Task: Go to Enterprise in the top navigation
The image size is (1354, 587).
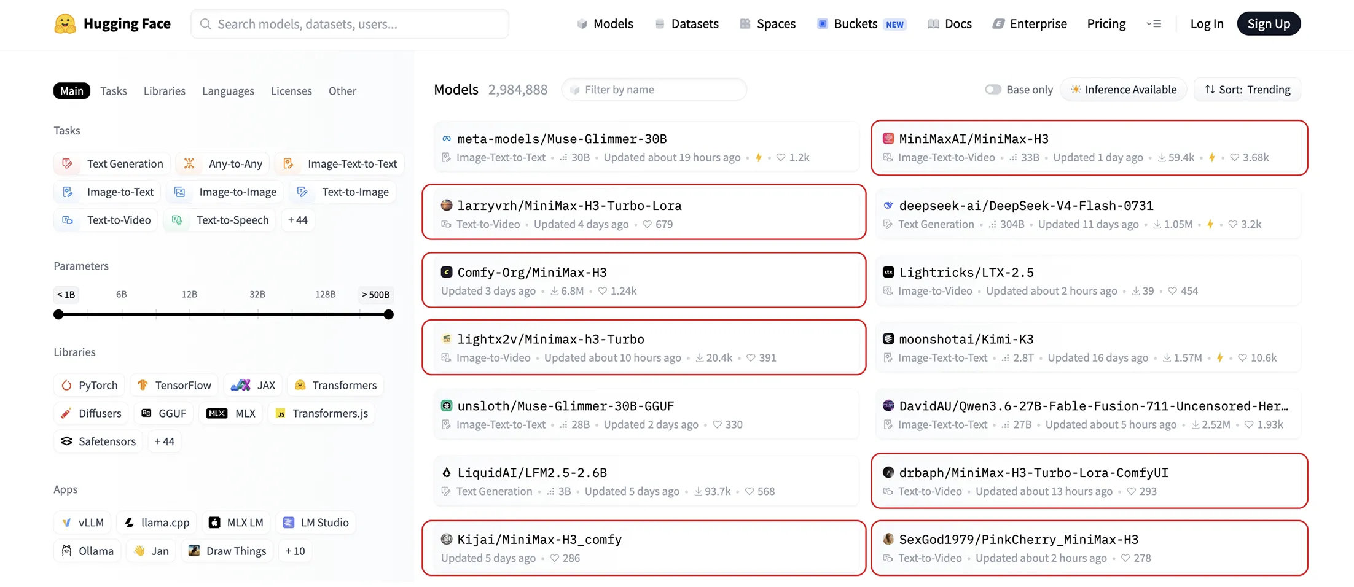Action: pyautogui.click(x=1030, y=24)
